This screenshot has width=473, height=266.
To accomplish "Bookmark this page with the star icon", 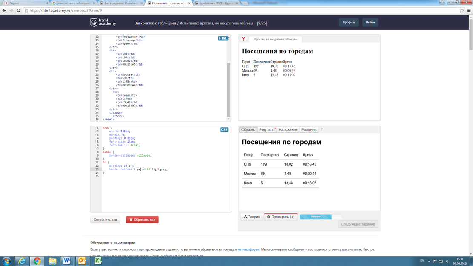I will pyautogui.click(x=462, y=11).
